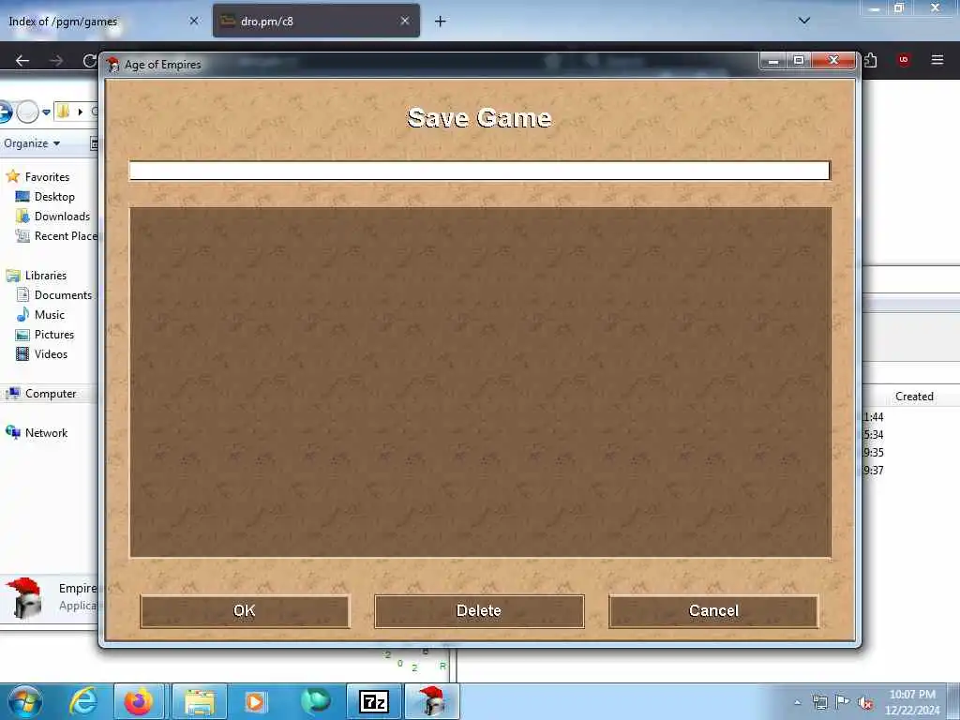Open the Windows Start menu
This screenshot has width=960, height=720.
[25, 701]
